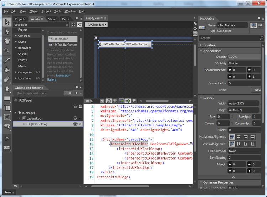Switch to the States tab

pos(52,19)
